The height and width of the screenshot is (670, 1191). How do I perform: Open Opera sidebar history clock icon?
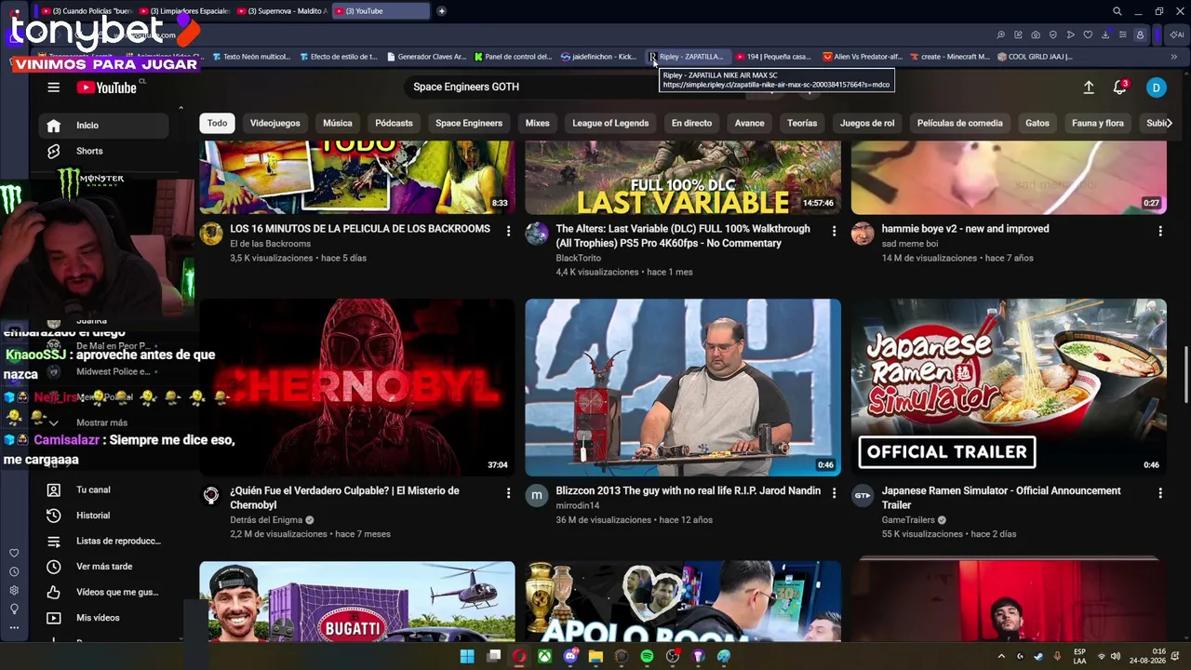14,572
